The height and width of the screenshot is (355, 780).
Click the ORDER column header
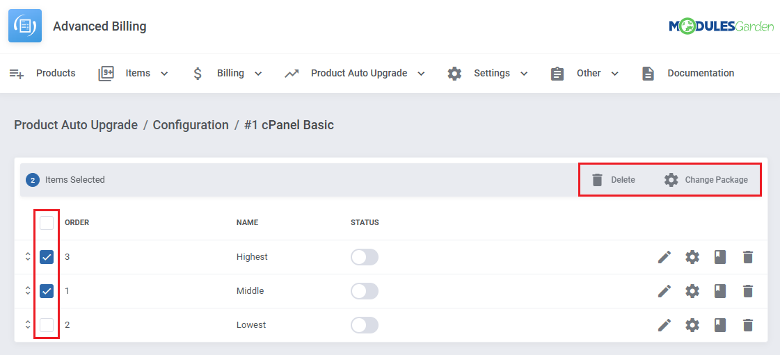pyautogui.click(x=77, y=222)
